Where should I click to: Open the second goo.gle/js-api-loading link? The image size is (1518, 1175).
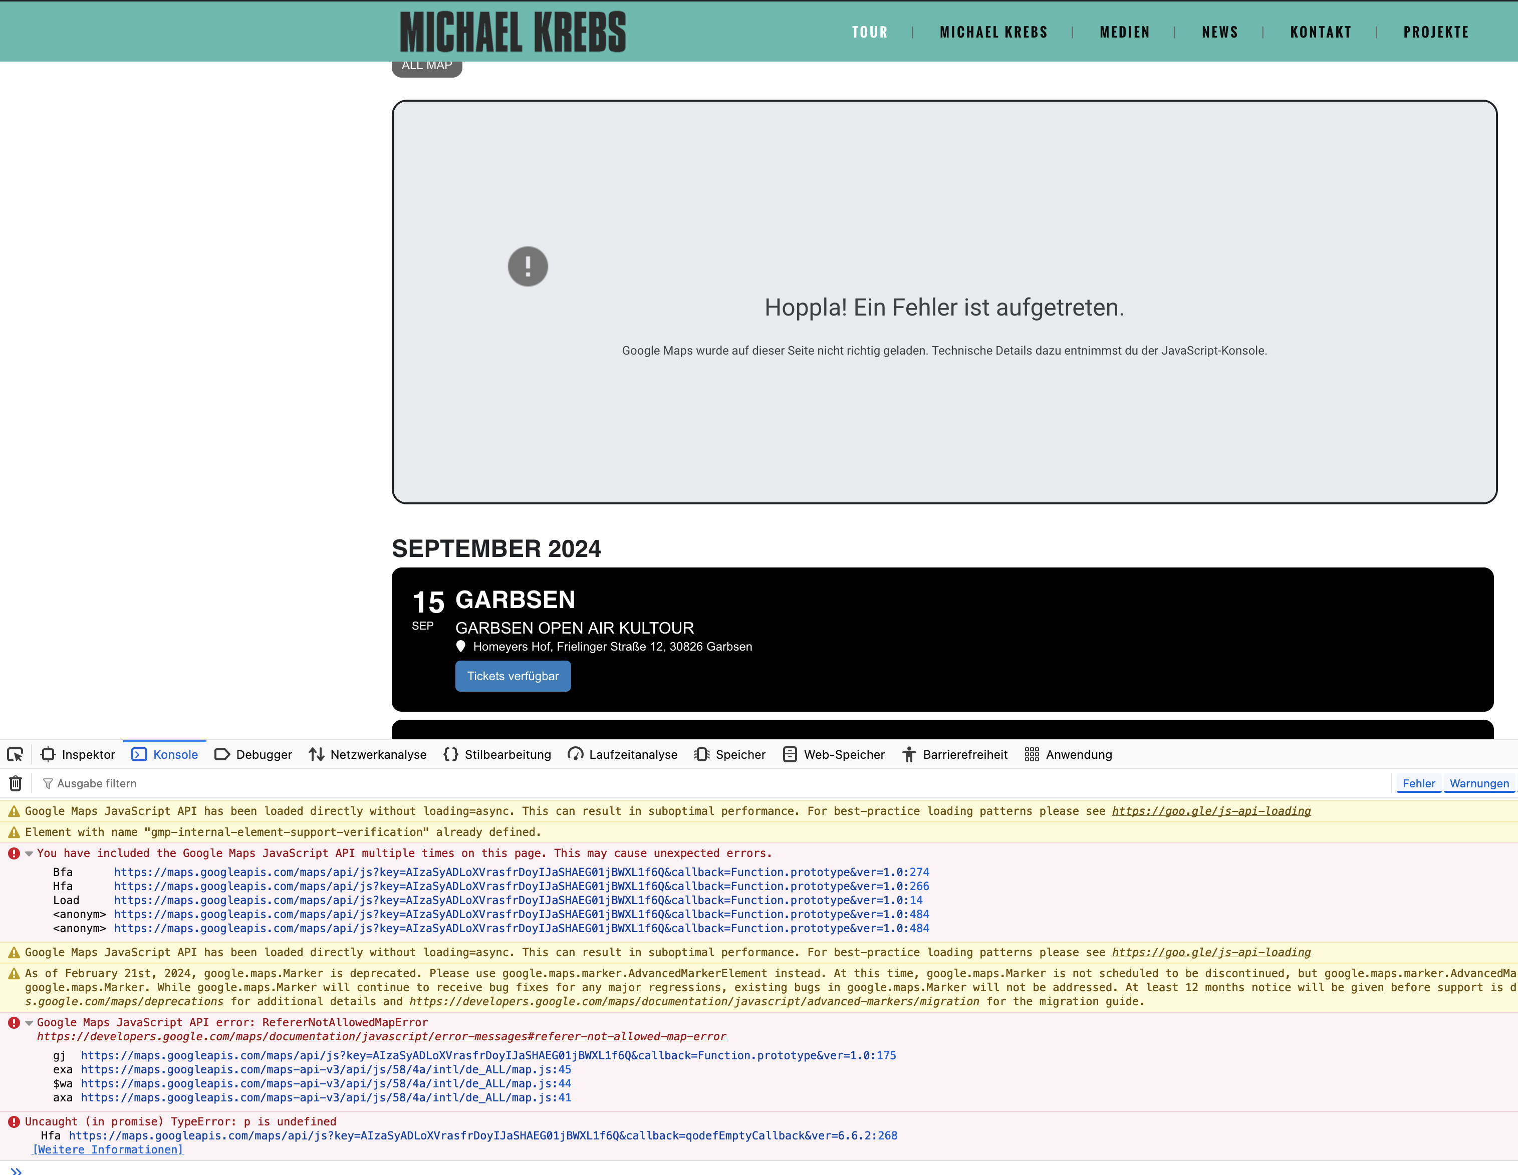[1211, 953]
